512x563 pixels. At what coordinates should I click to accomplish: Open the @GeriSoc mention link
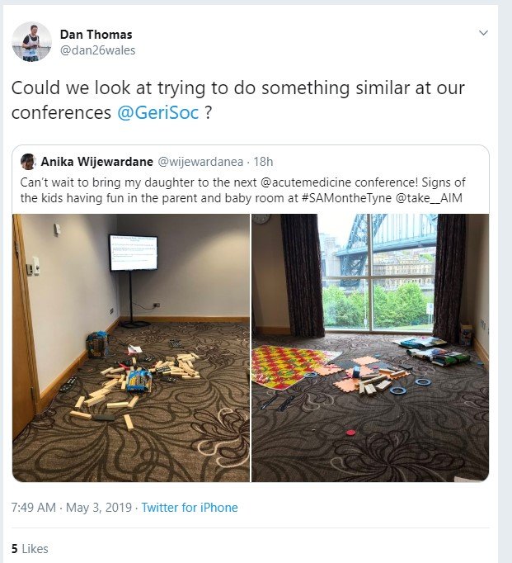tap(157, 113)
